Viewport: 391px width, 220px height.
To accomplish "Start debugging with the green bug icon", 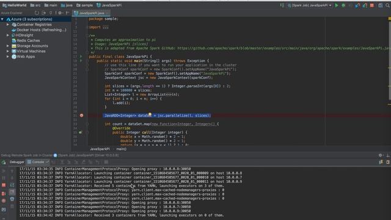I will 343,5.
